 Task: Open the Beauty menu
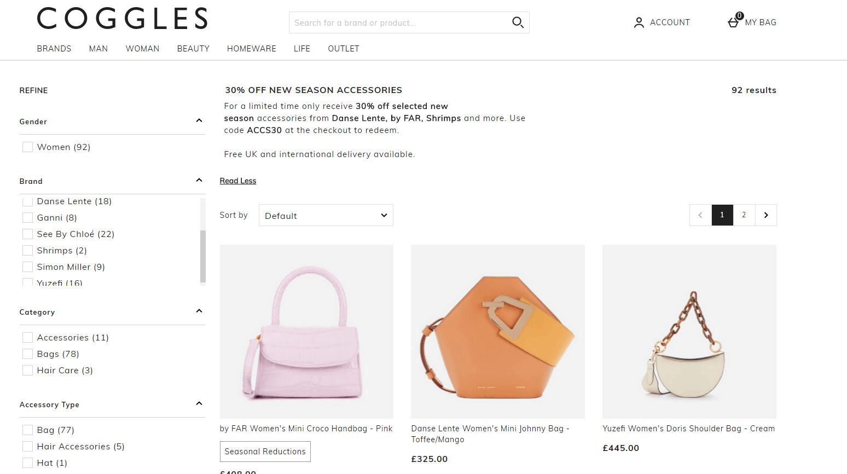pos(193,49)
